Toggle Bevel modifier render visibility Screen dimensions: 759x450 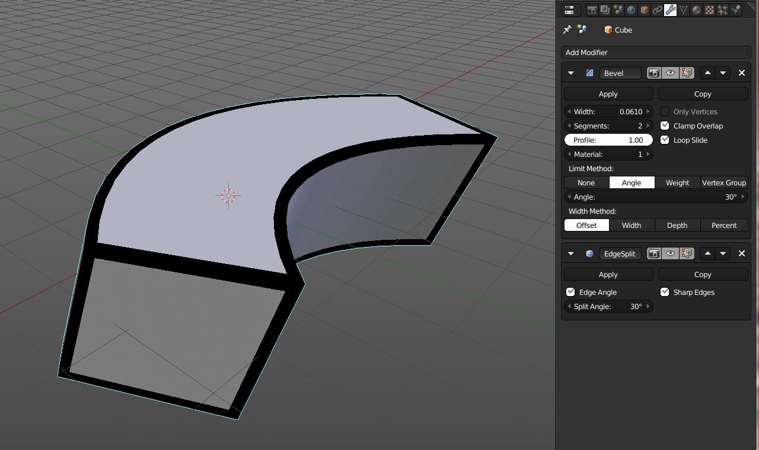[x=654, y=73]
